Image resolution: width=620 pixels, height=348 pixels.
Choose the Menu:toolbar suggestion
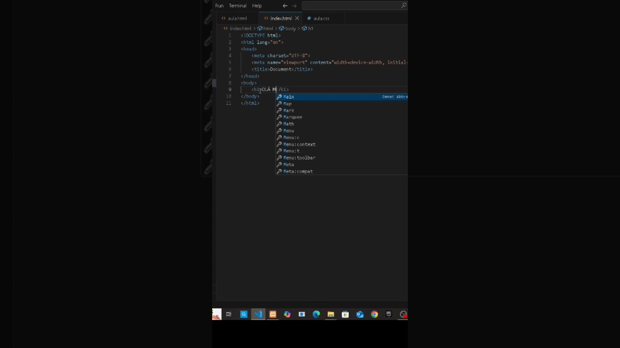click(342, 158)
